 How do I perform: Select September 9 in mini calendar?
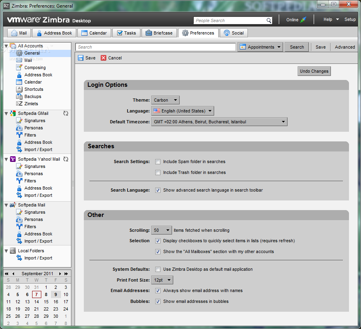(x=56, y=294)
